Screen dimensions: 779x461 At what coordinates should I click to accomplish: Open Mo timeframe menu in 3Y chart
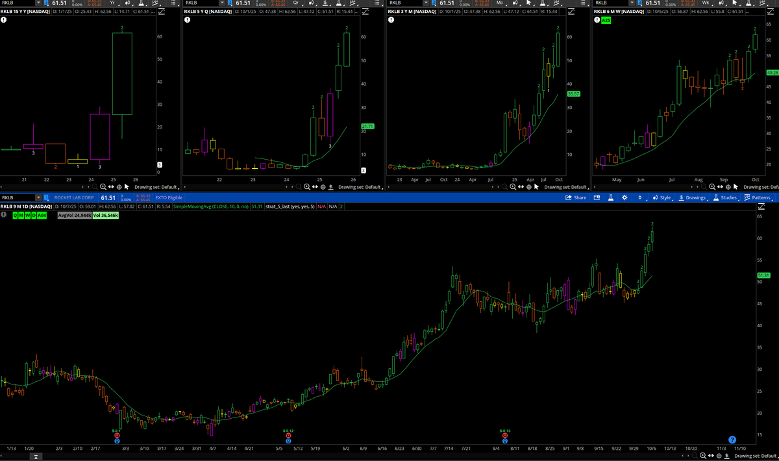[x=501, y=3]
